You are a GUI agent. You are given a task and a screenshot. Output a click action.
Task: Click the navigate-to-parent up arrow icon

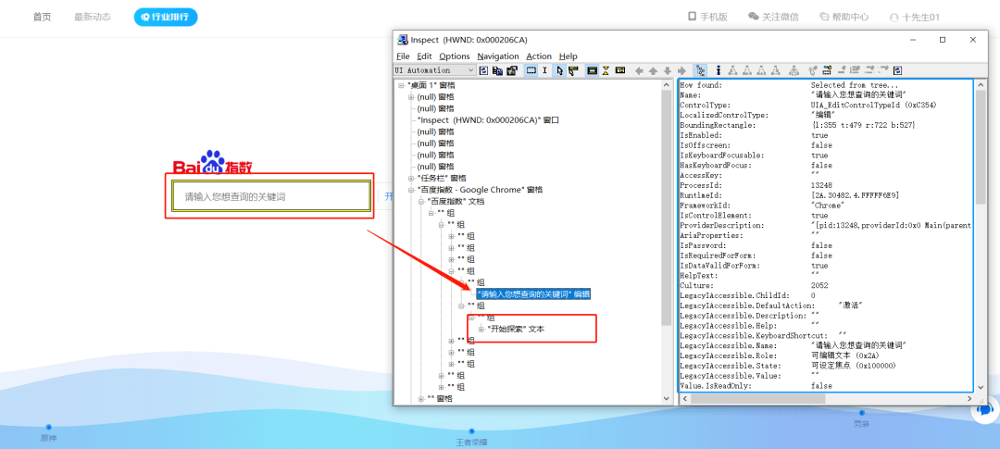tap(653, 70)
